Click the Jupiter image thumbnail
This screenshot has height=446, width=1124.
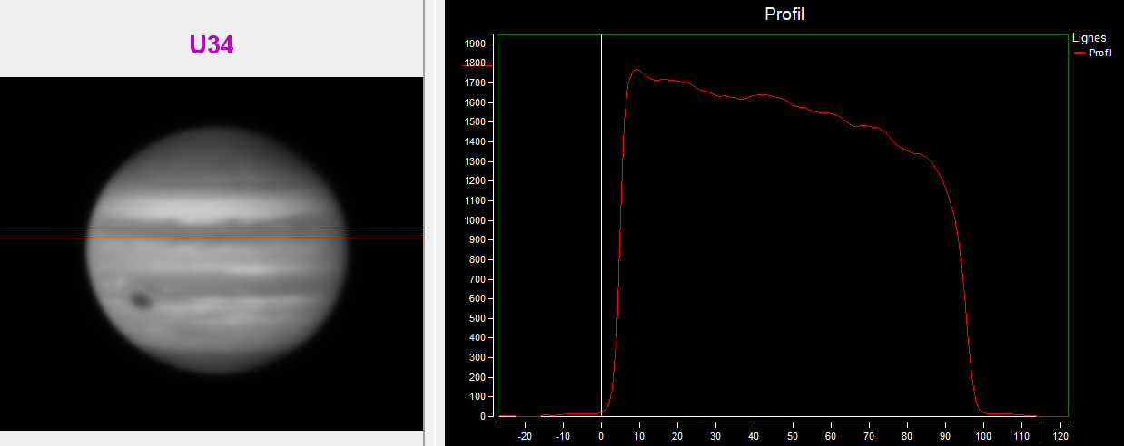coord(212,253)
